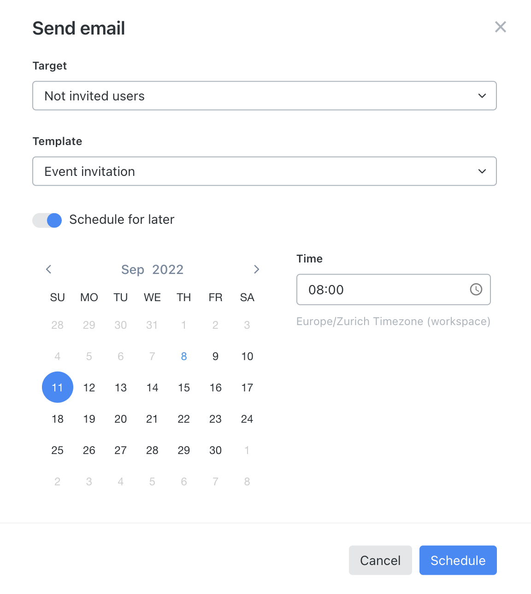Open the Target dropdown
The image size is (531, 594).
265,96
